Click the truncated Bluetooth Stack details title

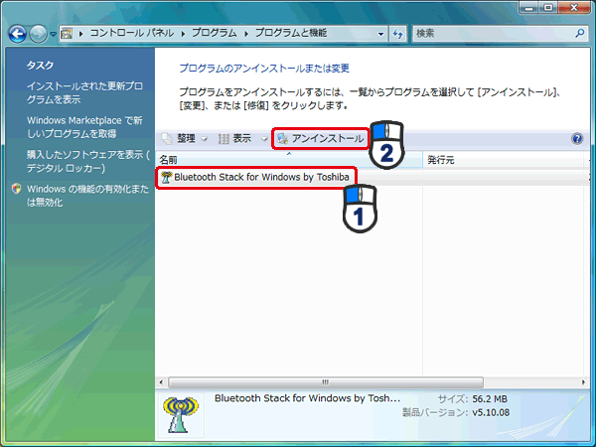tap(307, 398)
